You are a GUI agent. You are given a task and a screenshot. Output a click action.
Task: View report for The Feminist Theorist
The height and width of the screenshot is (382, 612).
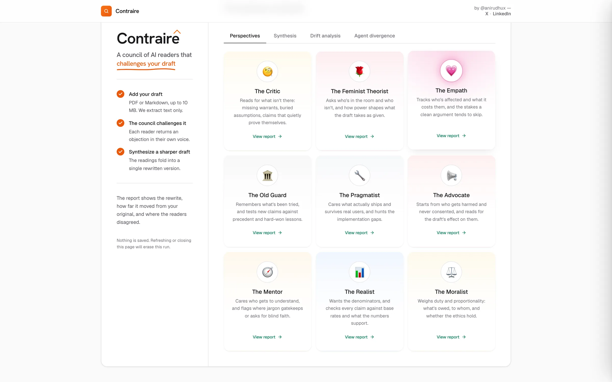pos(360,137)
